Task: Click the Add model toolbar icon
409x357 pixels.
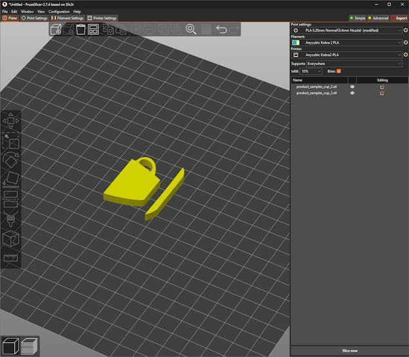Action: (x=56, y=30)
